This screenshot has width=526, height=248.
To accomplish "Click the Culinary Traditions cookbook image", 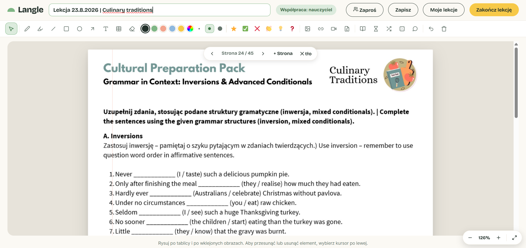I will pos(400,75).
